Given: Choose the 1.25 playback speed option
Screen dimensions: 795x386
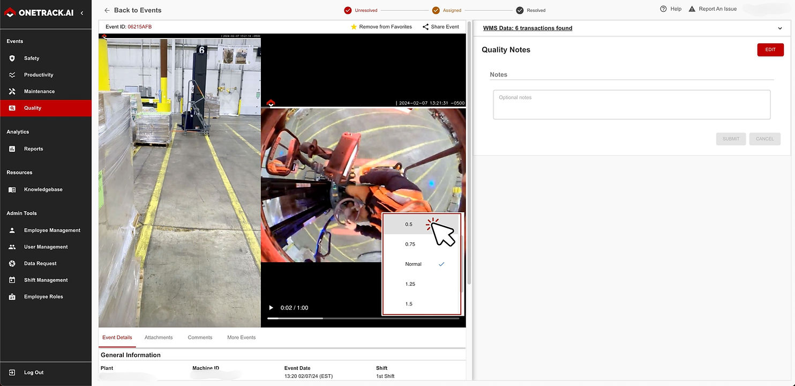Looking at the screenshot, I should pyautogui.click(x=410, y=284).
